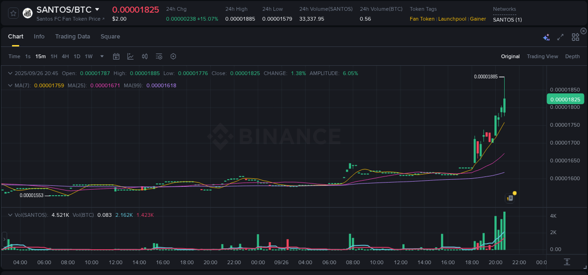Open the extra intervals dropdown arrow
Screen dimensions: 588x275
101,56
